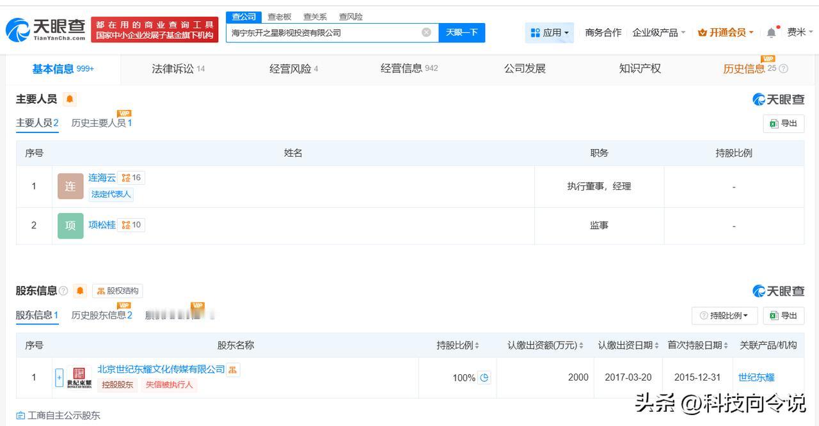Image resolution: width=819 pixels, height=426 pixels.
Task: Open 世纪东耀 related product link
Action: [x=756, y=377]
